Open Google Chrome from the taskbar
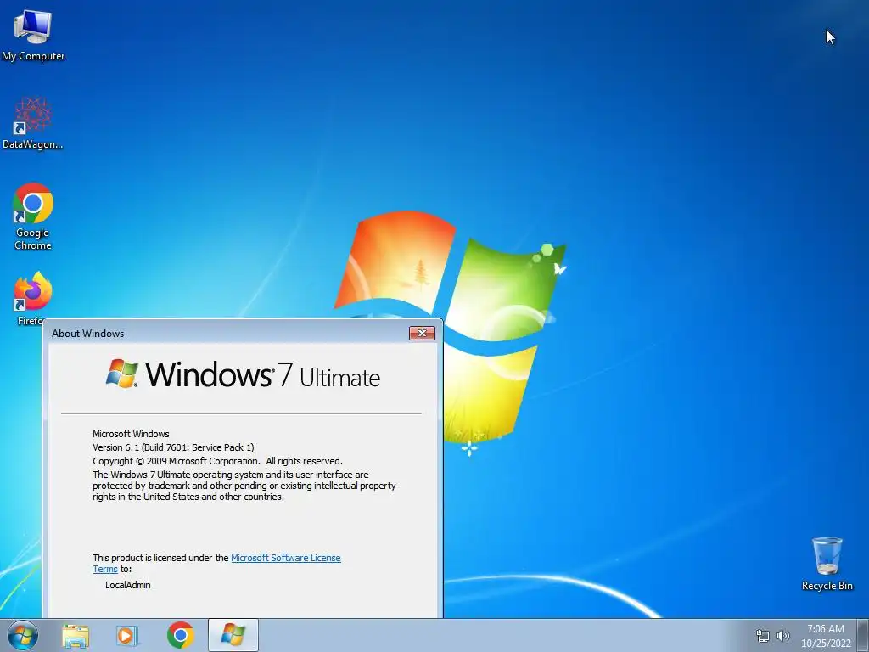869x652 pixels. pyautogui.click(x=180, y=635)
